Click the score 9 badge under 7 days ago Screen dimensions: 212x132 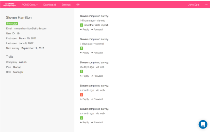pyautogui.click(x=82, y=48)
